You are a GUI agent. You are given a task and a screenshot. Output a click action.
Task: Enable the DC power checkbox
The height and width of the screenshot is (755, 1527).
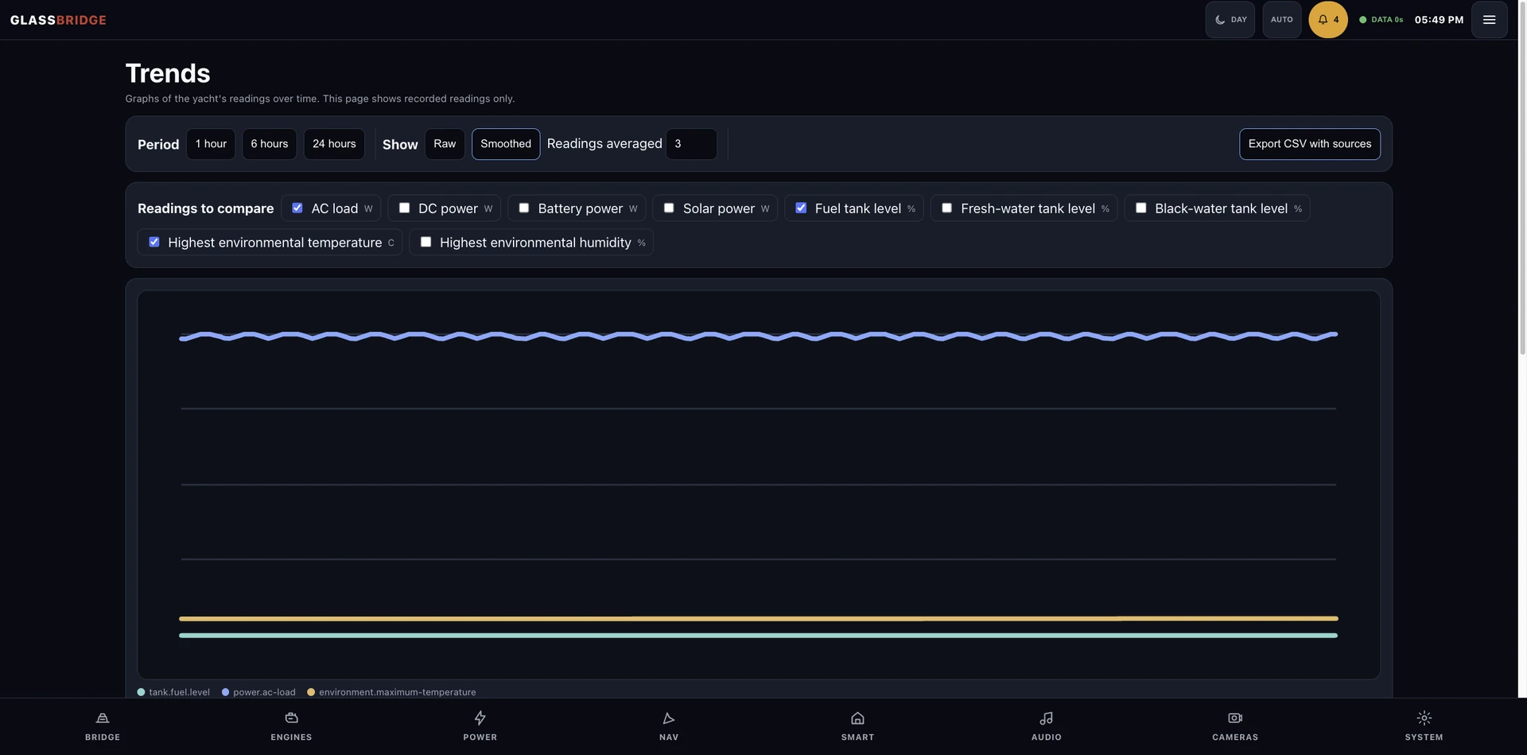404,208
